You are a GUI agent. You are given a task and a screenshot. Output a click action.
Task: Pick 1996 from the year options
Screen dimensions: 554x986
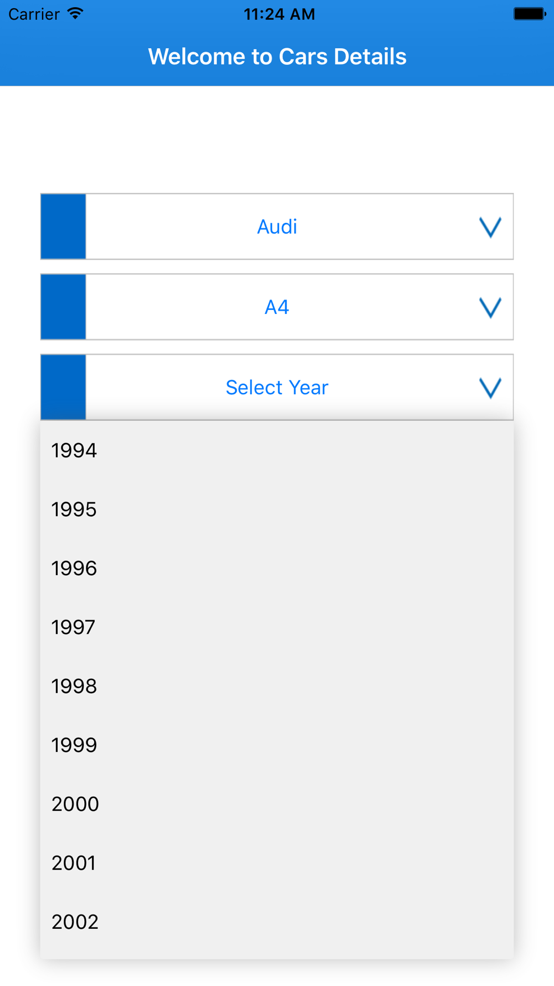point(74,568)
